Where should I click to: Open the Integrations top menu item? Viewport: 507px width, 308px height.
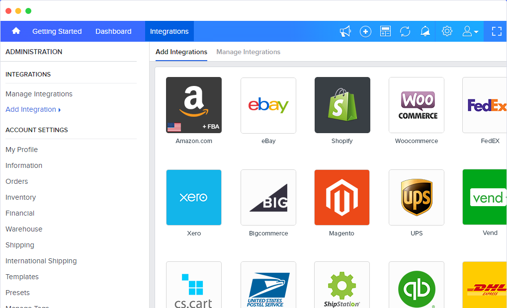tap(169, 31)
